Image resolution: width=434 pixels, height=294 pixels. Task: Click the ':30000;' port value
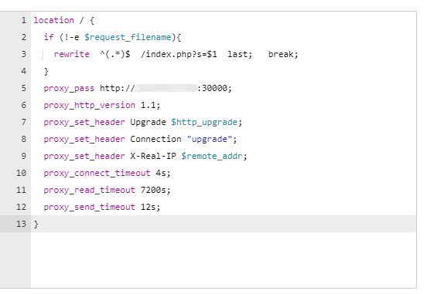click(214, 88)
